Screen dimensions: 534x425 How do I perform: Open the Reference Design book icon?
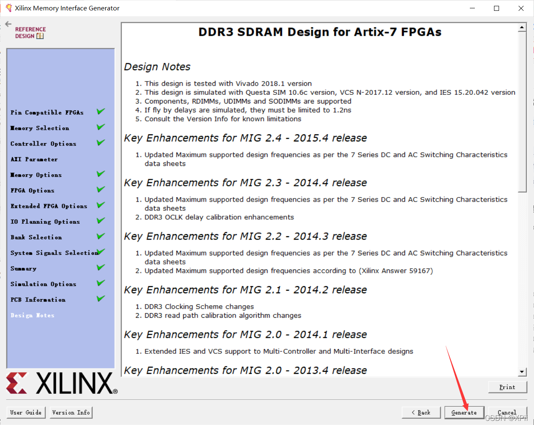[40, 36]
